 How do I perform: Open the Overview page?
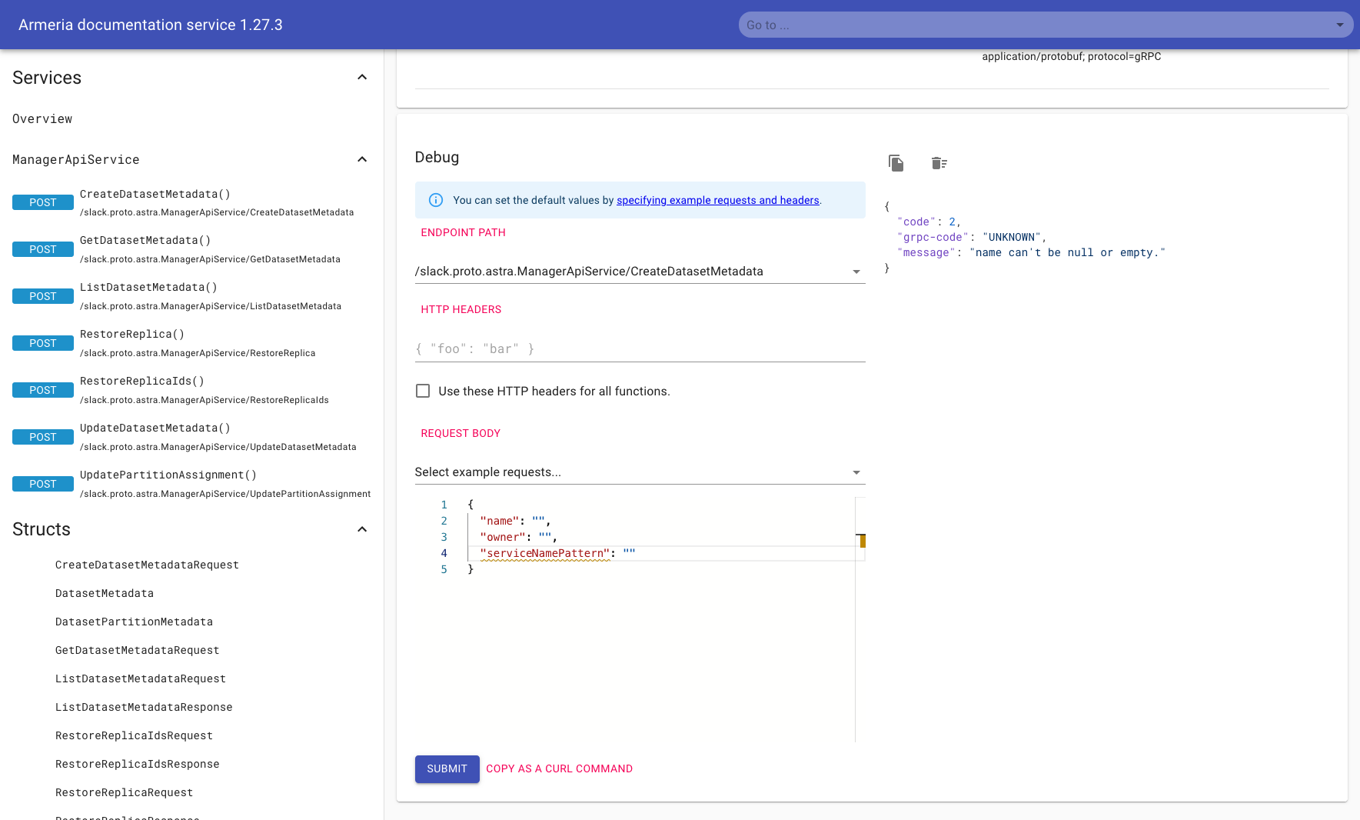coord(42,118)
